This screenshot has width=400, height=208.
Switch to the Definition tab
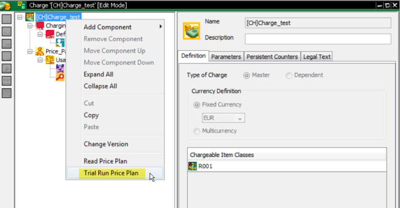coord(194,56)
